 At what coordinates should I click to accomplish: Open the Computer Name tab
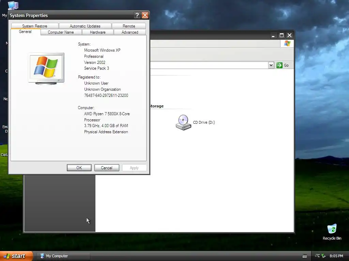coord(61,32)
